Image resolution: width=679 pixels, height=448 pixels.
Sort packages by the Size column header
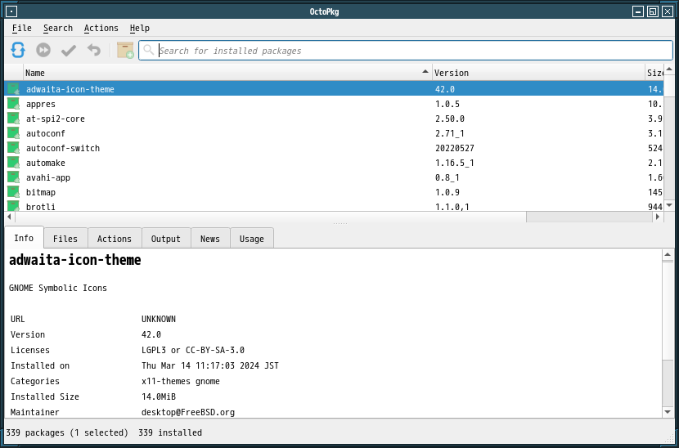(654, 73)
